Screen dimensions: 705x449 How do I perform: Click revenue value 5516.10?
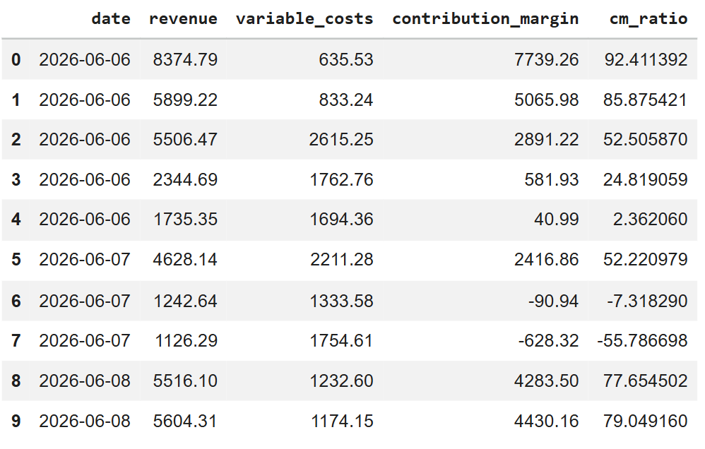pos(185,381)
